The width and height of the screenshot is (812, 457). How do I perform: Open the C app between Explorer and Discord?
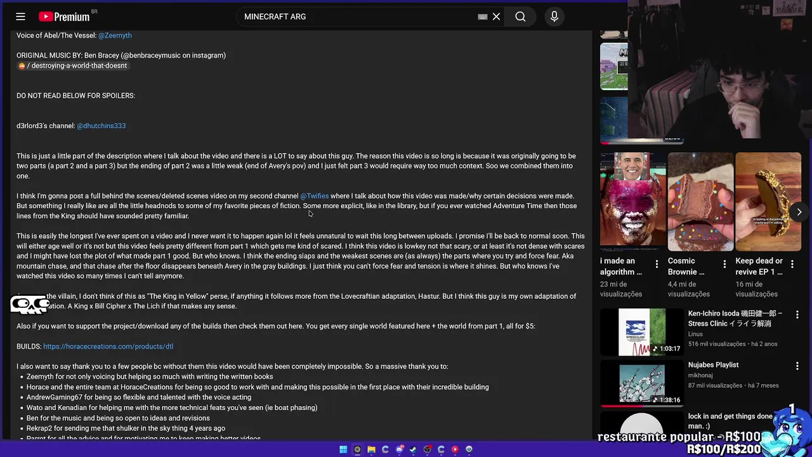click(x=385, y=449)
